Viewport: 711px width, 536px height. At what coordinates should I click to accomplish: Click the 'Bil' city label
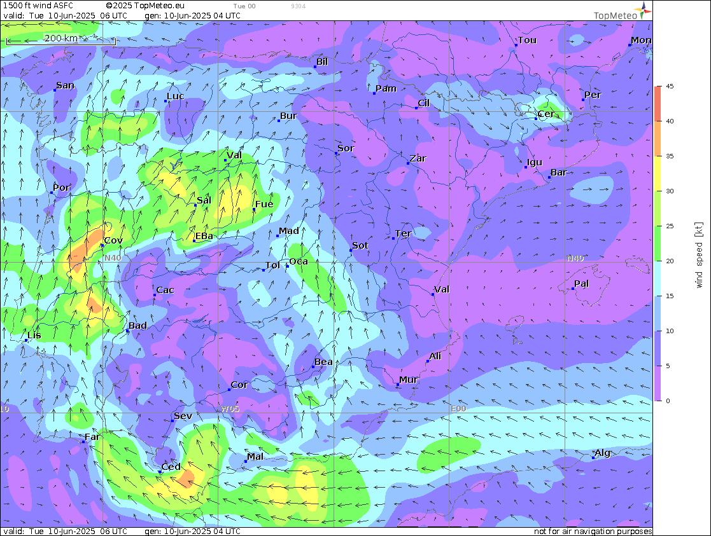click(x=322, y=62)
